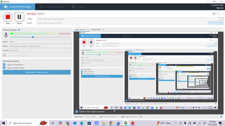
Task: Click the taskbar clock showing 1:29 AM
Action: pos(212,123)
